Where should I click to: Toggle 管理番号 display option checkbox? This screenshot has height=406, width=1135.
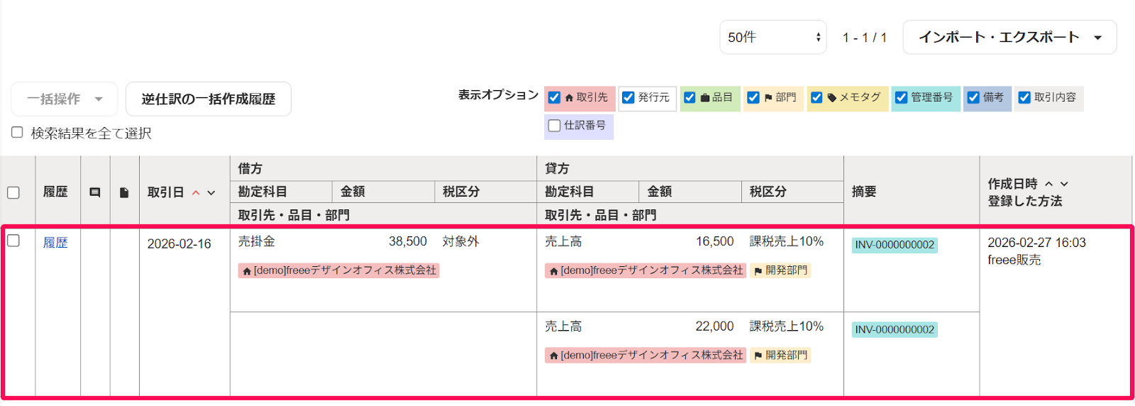(901, 97)
